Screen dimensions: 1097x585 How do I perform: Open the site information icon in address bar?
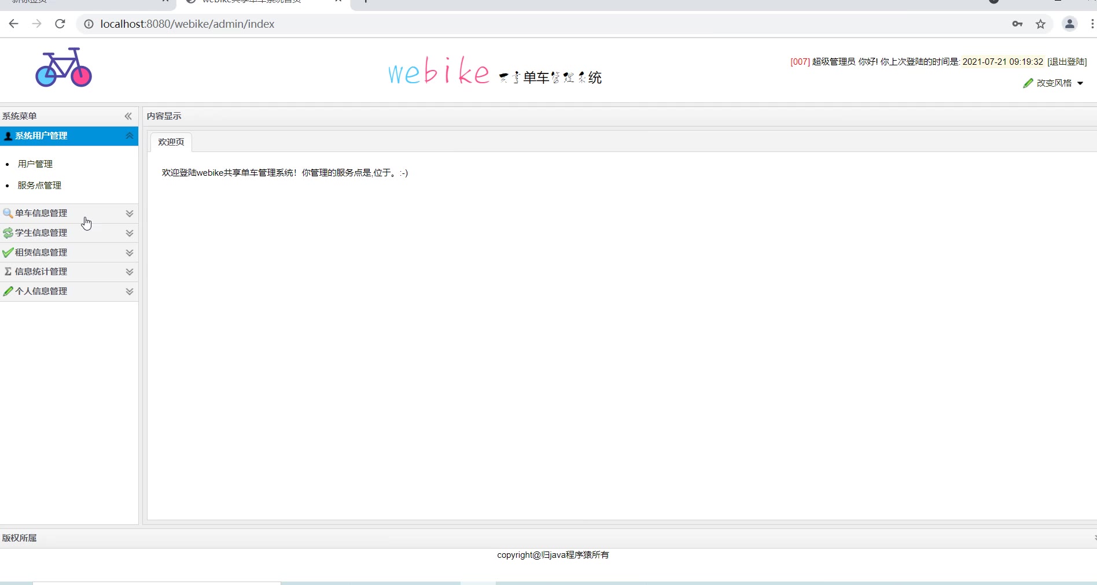[x=89, y=24]
